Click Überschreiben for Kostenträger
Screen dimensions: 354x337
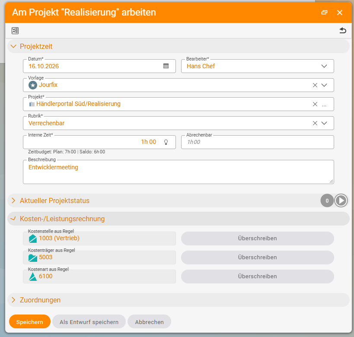pyautogui.click(x=257, y=258)
